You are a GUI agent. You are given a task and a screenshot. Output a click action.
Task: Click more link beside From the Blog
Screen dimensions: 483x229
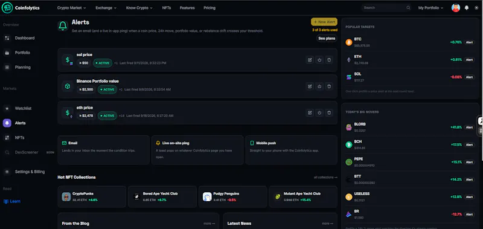click(x=209, y=224)
